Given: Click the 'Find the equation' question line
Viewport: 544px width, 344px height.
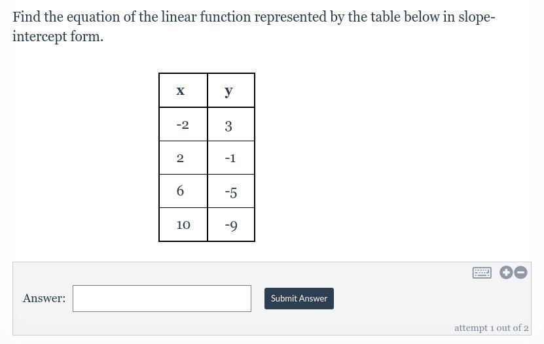Looking at the screenshot, I should [254, 17].
